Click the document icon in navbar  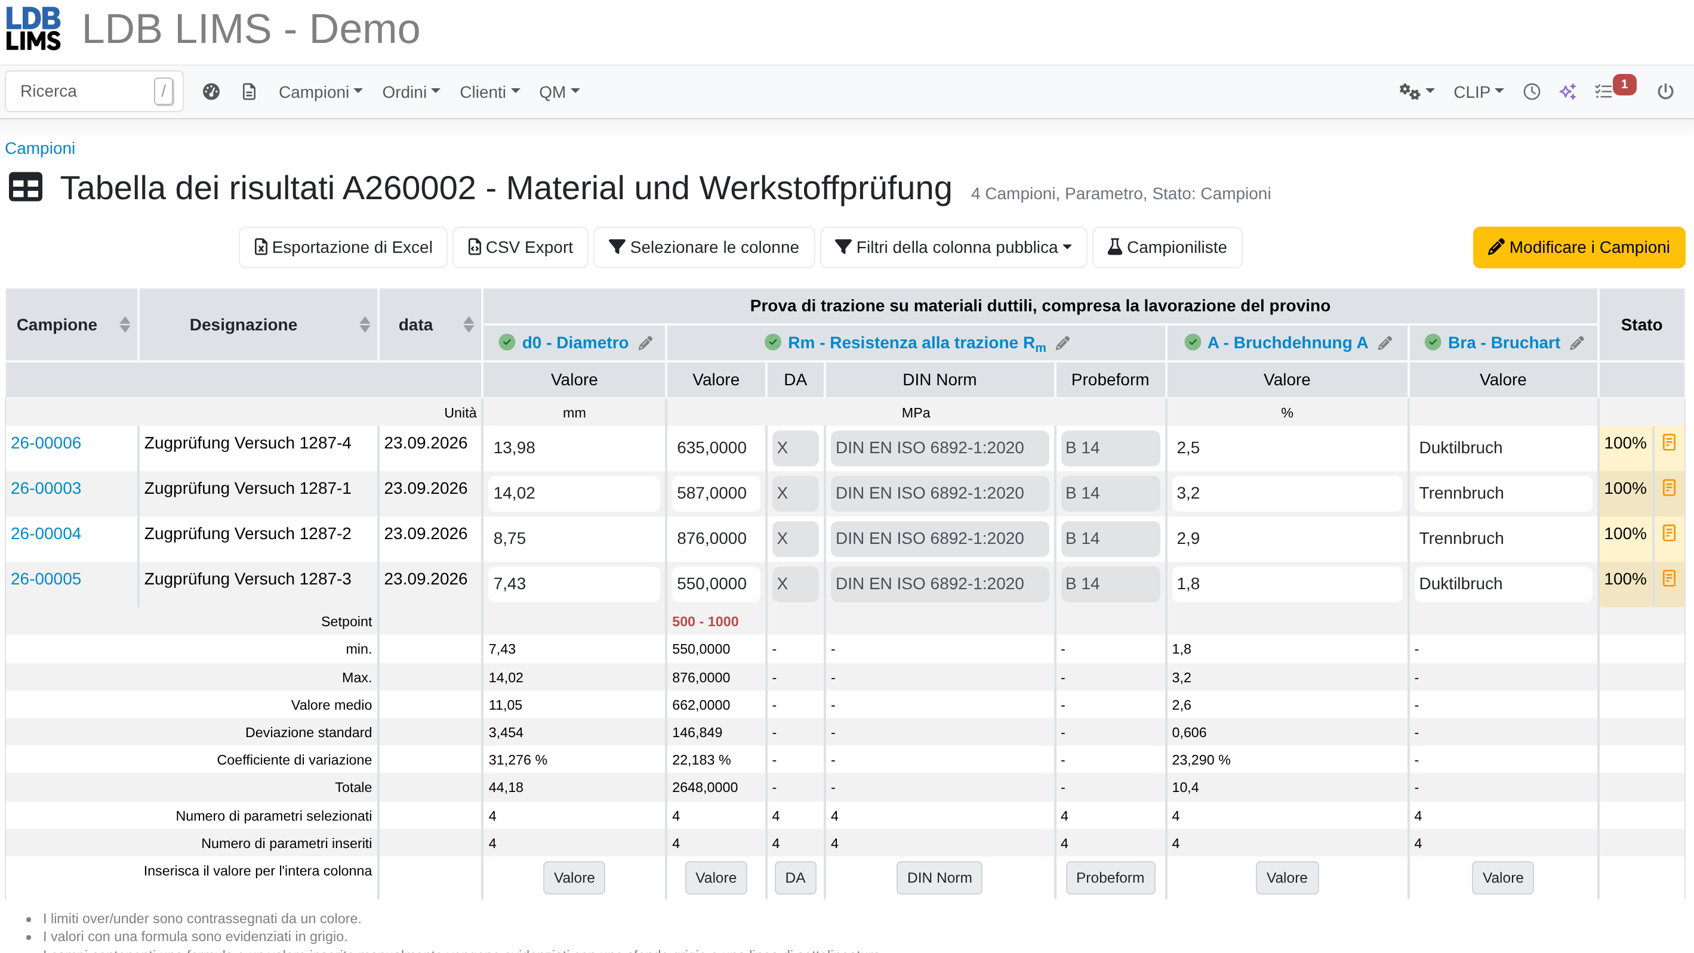coord(250,92)
